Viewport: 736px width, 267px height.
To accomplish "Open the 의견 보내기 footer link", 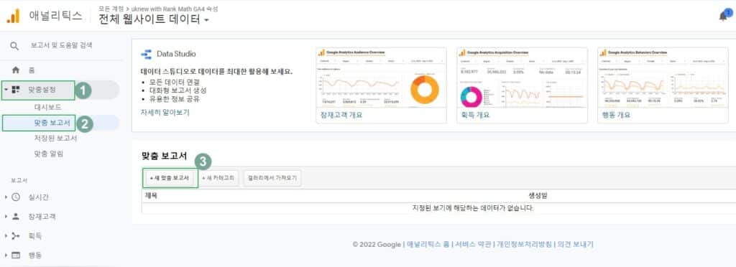I will [x=576, y=245].
